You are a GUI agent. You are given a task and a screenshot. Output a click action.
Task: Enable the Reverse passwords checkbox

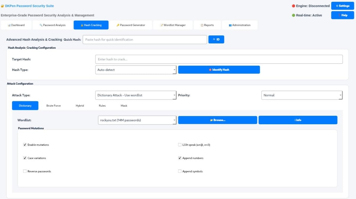click(x=25, y=171)
